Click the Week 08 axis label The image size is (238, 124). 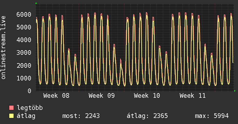(56, 96)
